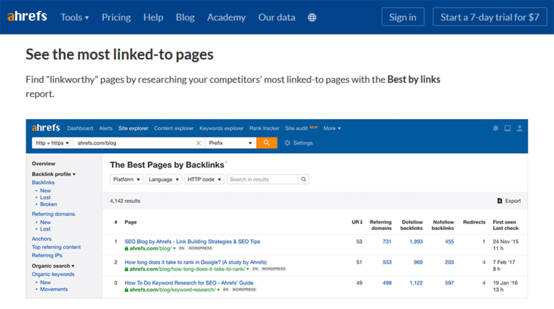Click the ahrefs logo in the top header

27,16
